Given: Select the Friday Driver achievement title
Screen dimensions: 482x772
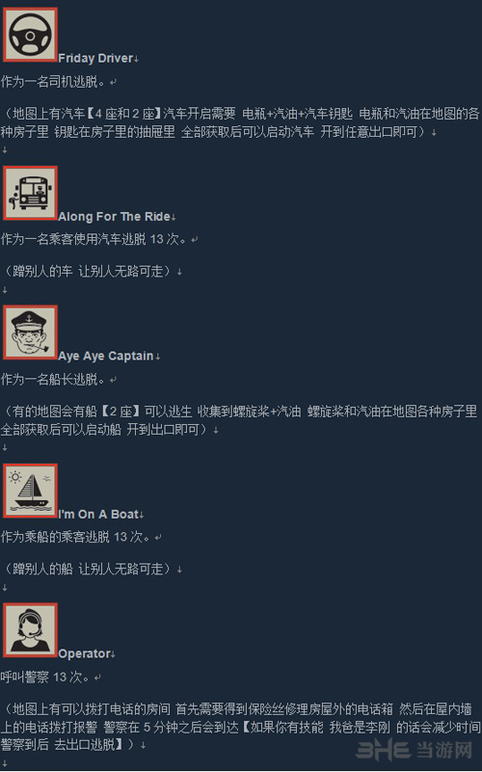Looking at the screenshot, I should coord(95,58).
